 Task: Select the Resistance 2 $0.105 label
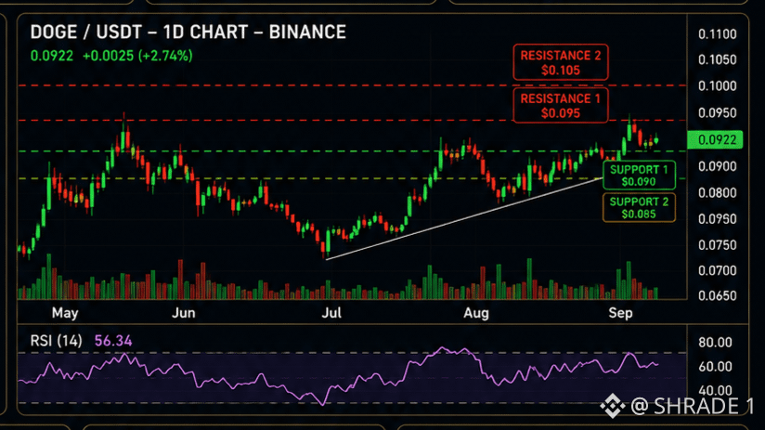point(561,62)
